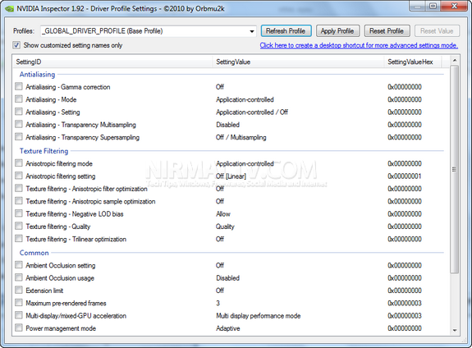Click scrollbar up arrow in settings list

455,61
